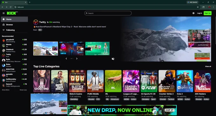Go to previous featured stream
This screenshot has height=116, width=216.
tap(66, 58)
